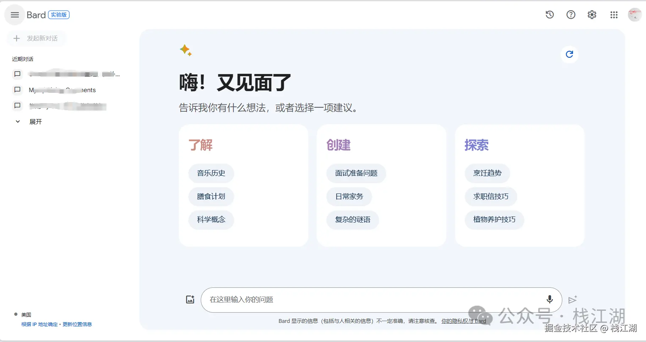
Task: Open Bard activity history icon
Action: (550, 15)
